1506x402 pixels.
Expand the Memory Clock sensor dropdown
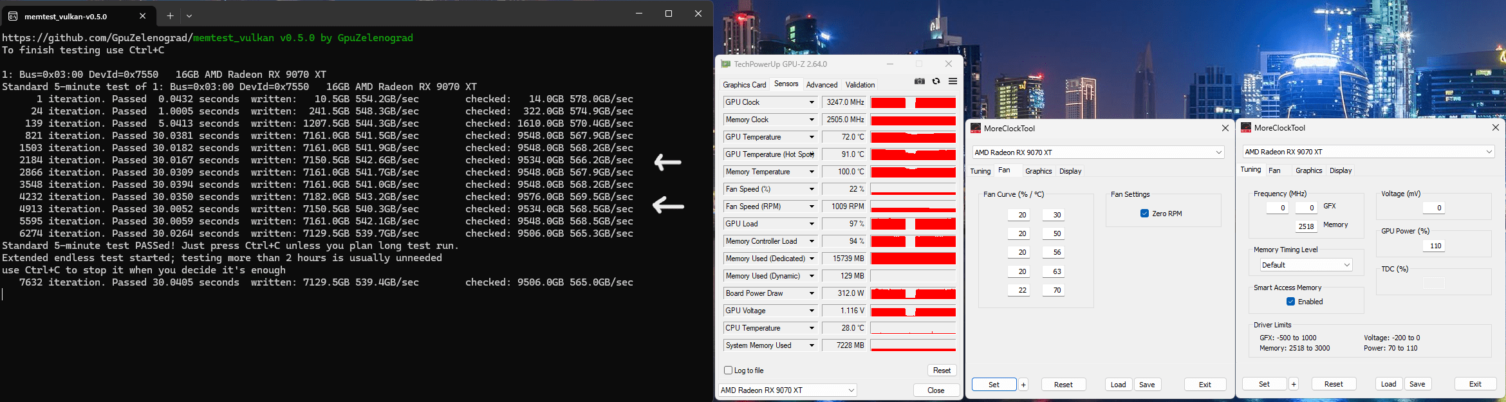tap(812, 120)
